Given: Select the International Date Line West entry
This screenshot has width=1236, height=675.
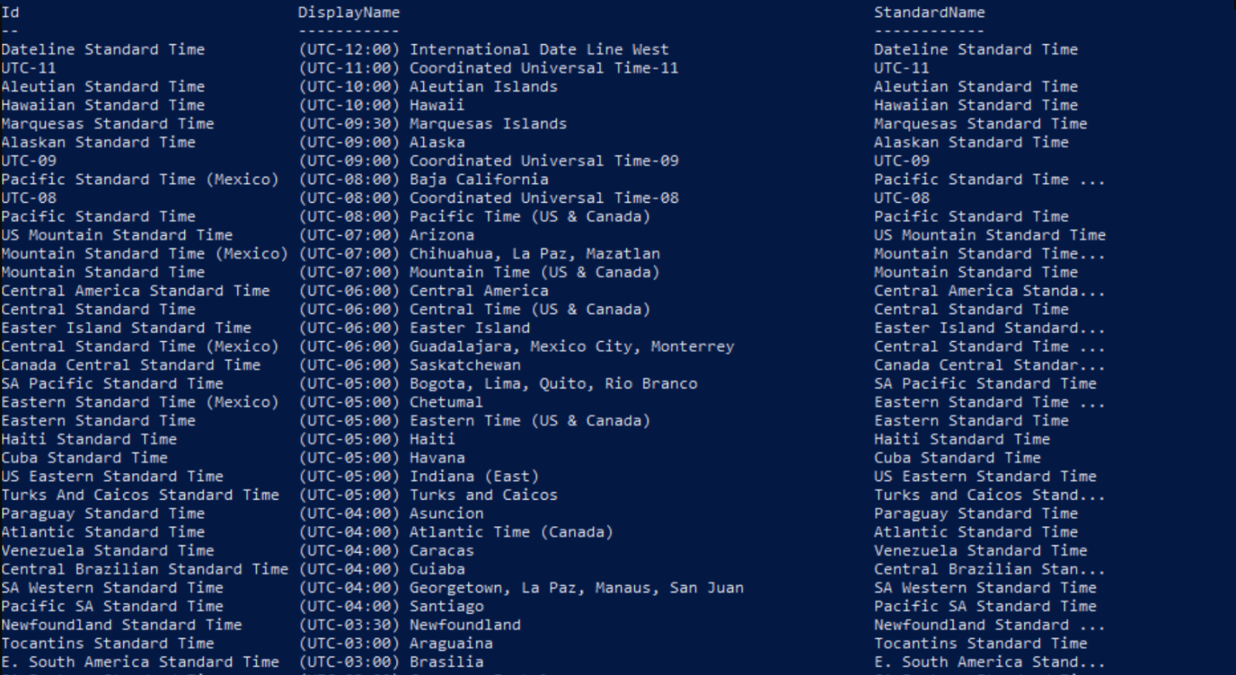Looking at the screenshot, I should tap(538, 49).
